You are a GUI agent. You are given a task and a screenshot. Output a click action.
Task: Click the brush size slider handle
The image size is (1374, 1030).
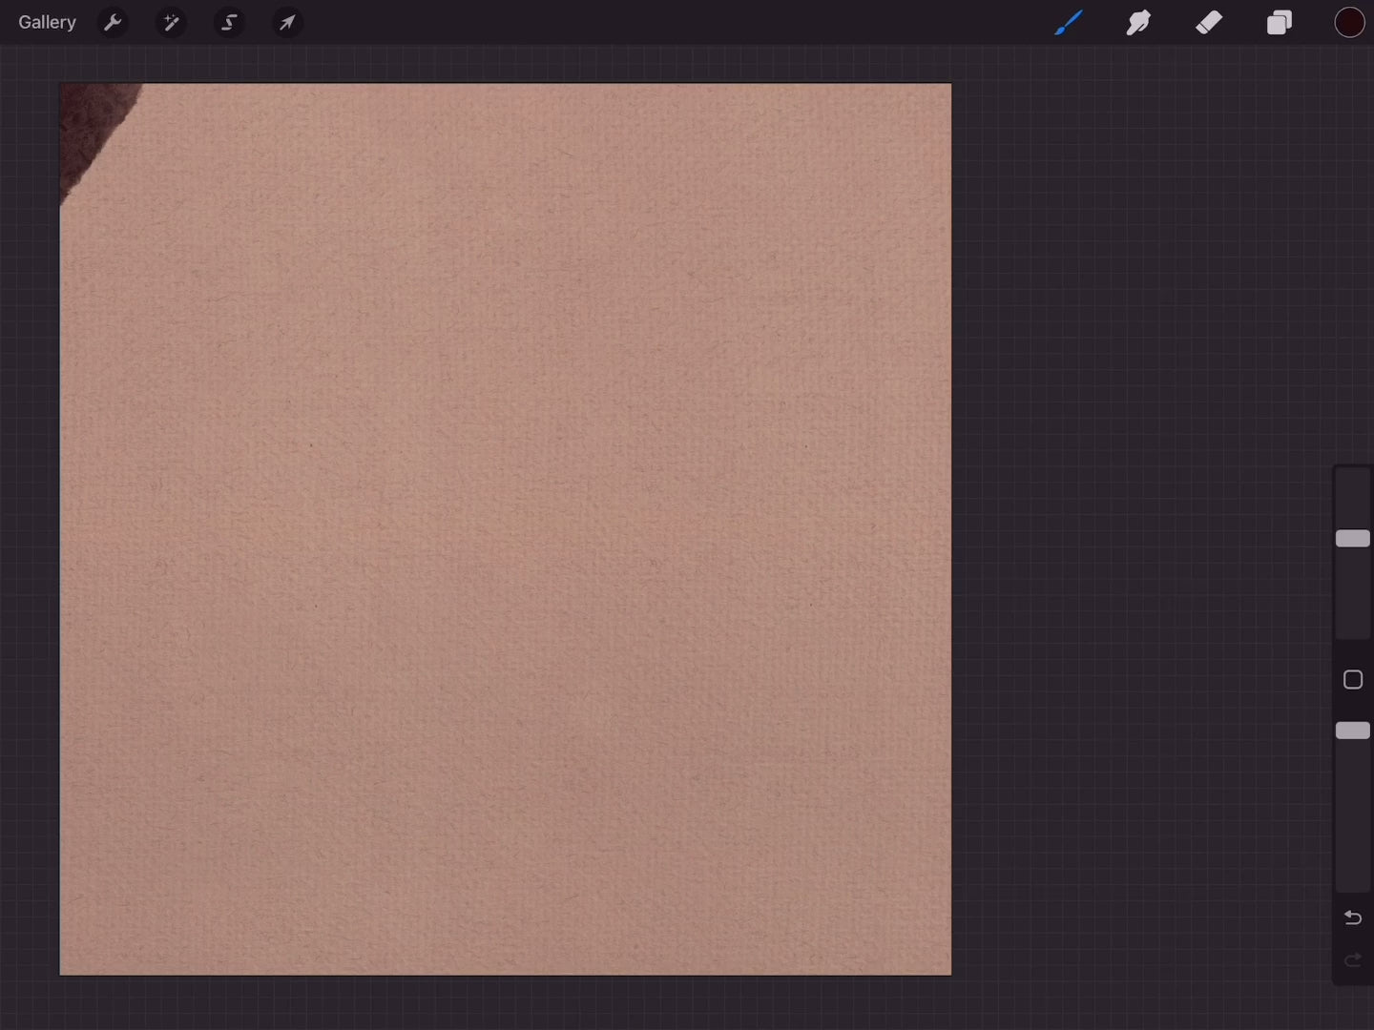tap(1352, 539)
